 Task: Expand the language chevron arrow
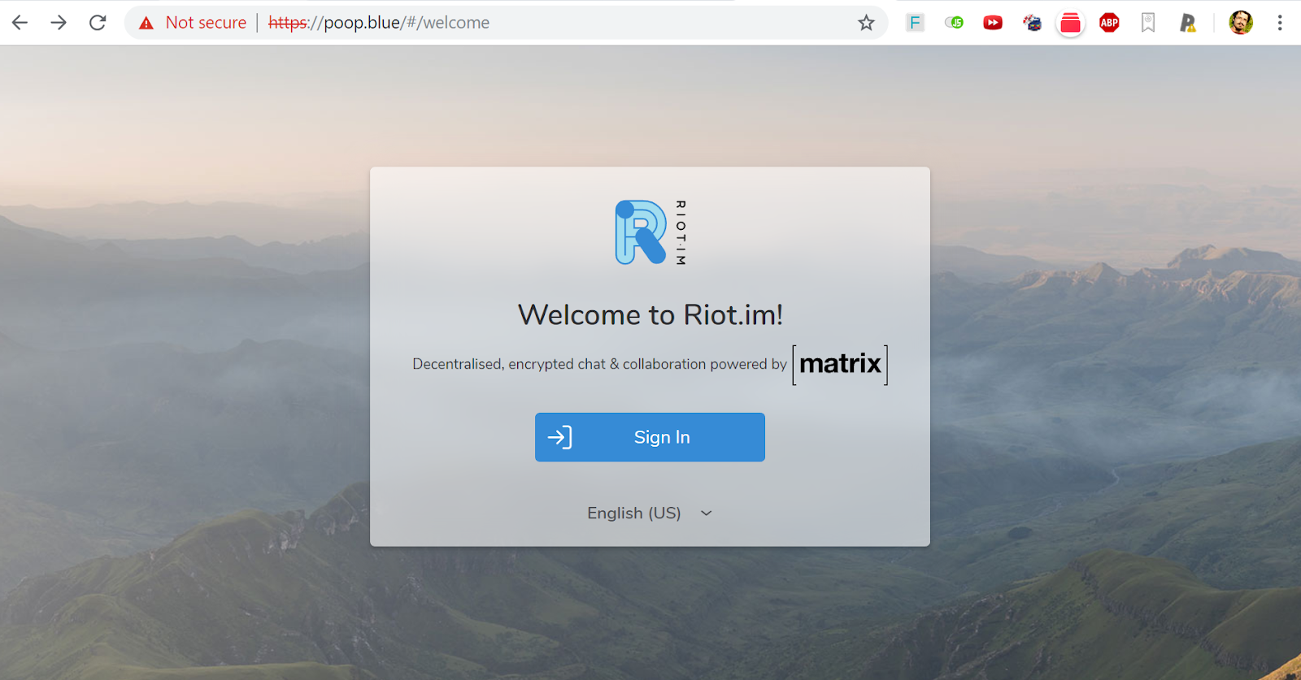(707, 513)
